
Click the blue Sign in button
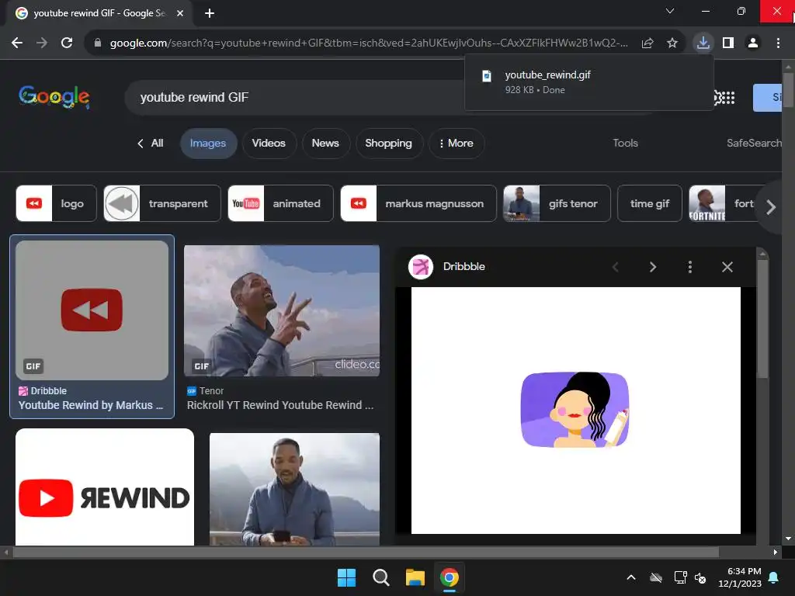click(x=768, y=97)
